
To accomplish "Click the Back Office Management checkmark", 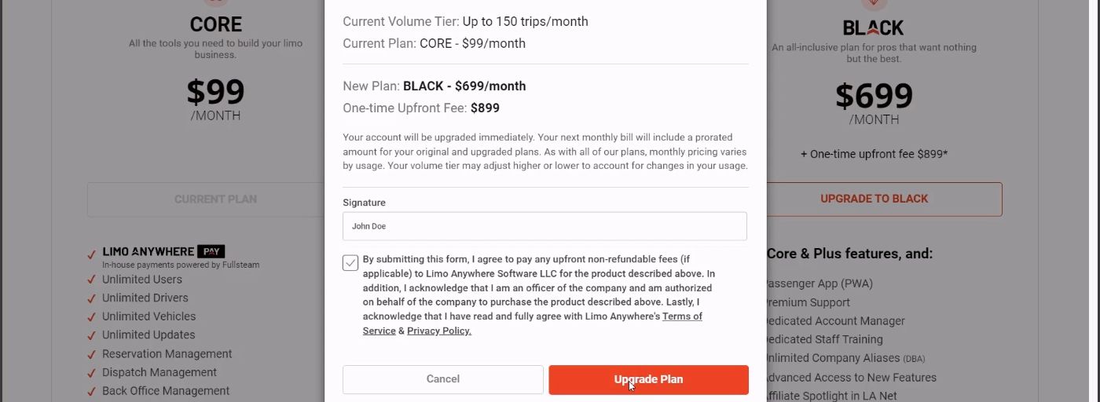I will 92,392.
